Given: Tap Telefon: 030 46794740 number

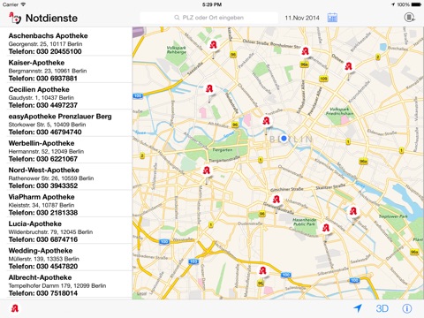Looking at the screenshot, I should pos(45,132).
